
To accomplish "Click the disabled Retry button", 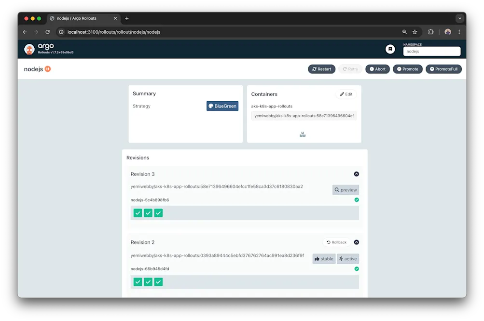I will click(350, 69).
